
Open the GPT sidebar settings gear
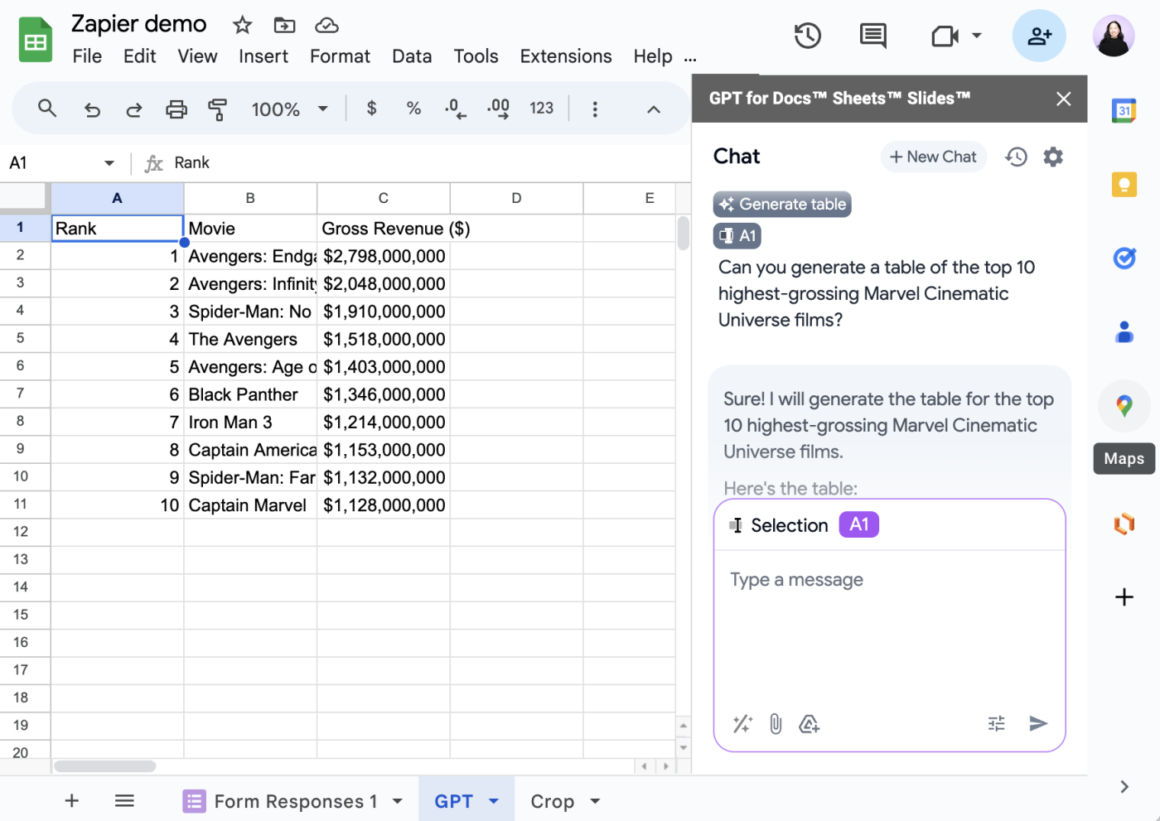tap(1053, 157)
